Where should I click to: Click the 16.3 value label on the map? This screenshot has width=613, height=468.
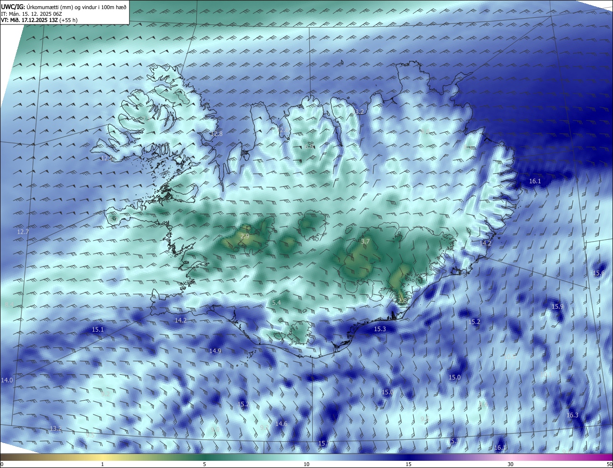(x=572, y=415)
